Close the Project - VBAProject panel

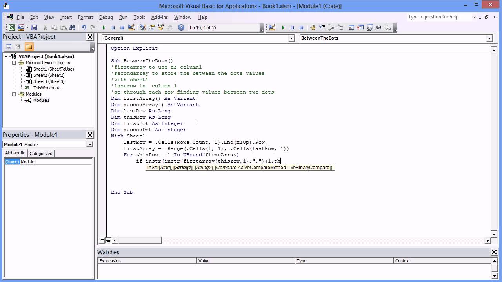click(90, 37)
